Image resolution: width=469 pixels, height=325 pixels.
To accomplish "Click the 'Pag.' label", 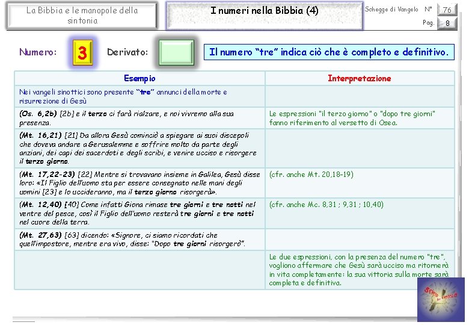I will [428, 23].
